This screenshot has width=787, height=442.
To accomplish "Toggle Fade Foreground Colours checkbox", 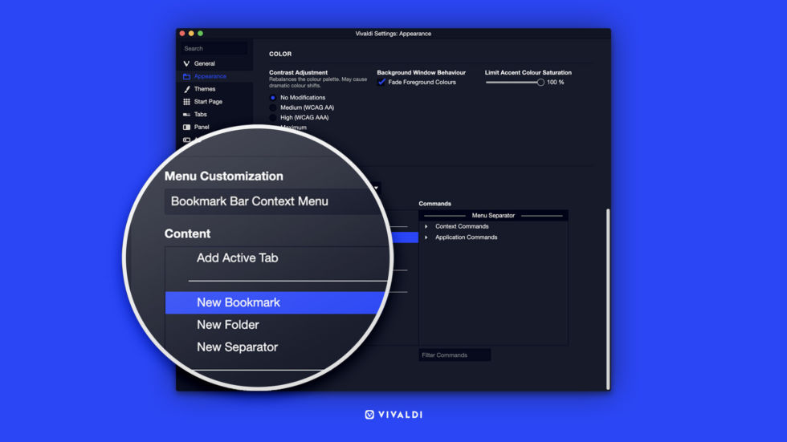I will (x=381, y=82).
